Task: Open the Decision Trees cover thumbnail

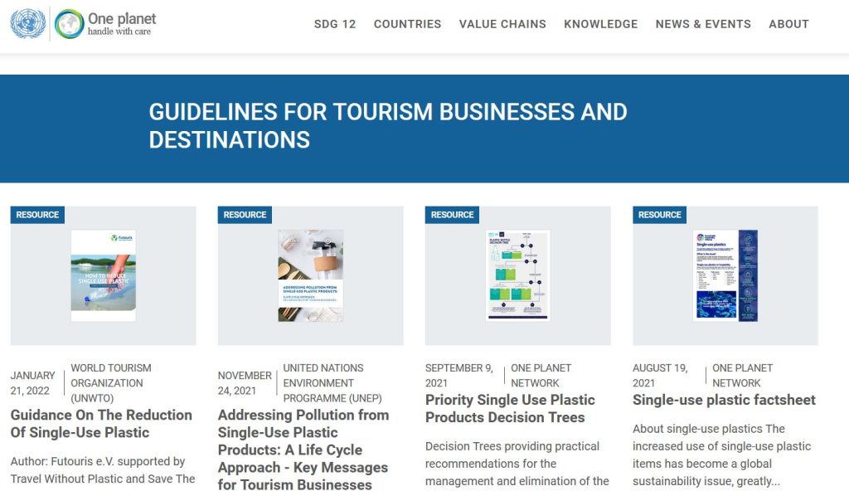Action: pyautogui.click(x=518, y=275)
